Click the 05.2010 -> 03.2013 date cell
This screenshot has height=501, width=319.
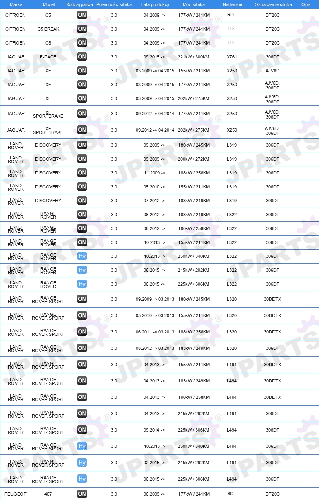click(x=155, y=315)
